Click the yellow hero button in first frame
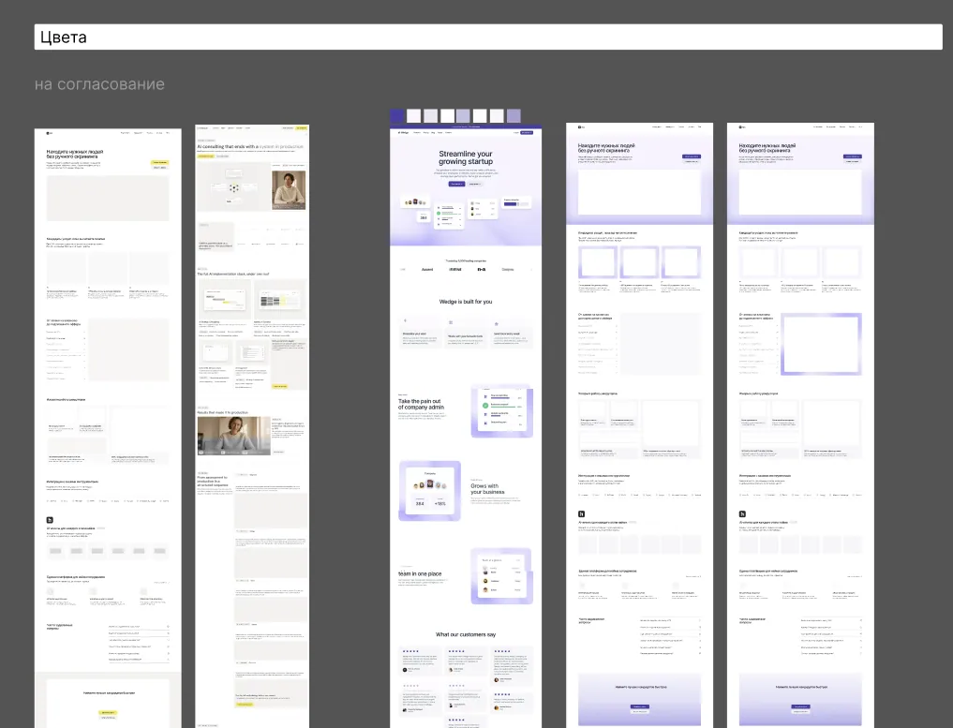Viewport: 953px width, 728px height. pos(159,162)
